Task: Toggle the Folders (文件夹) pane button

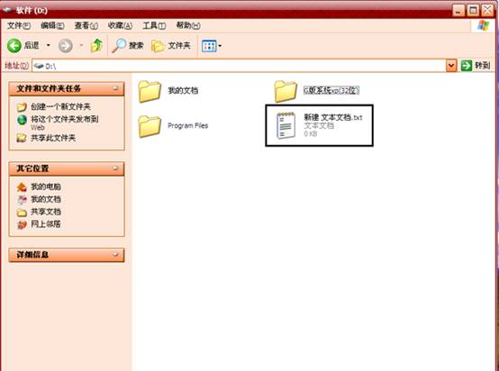Action: tap(171, 46)
